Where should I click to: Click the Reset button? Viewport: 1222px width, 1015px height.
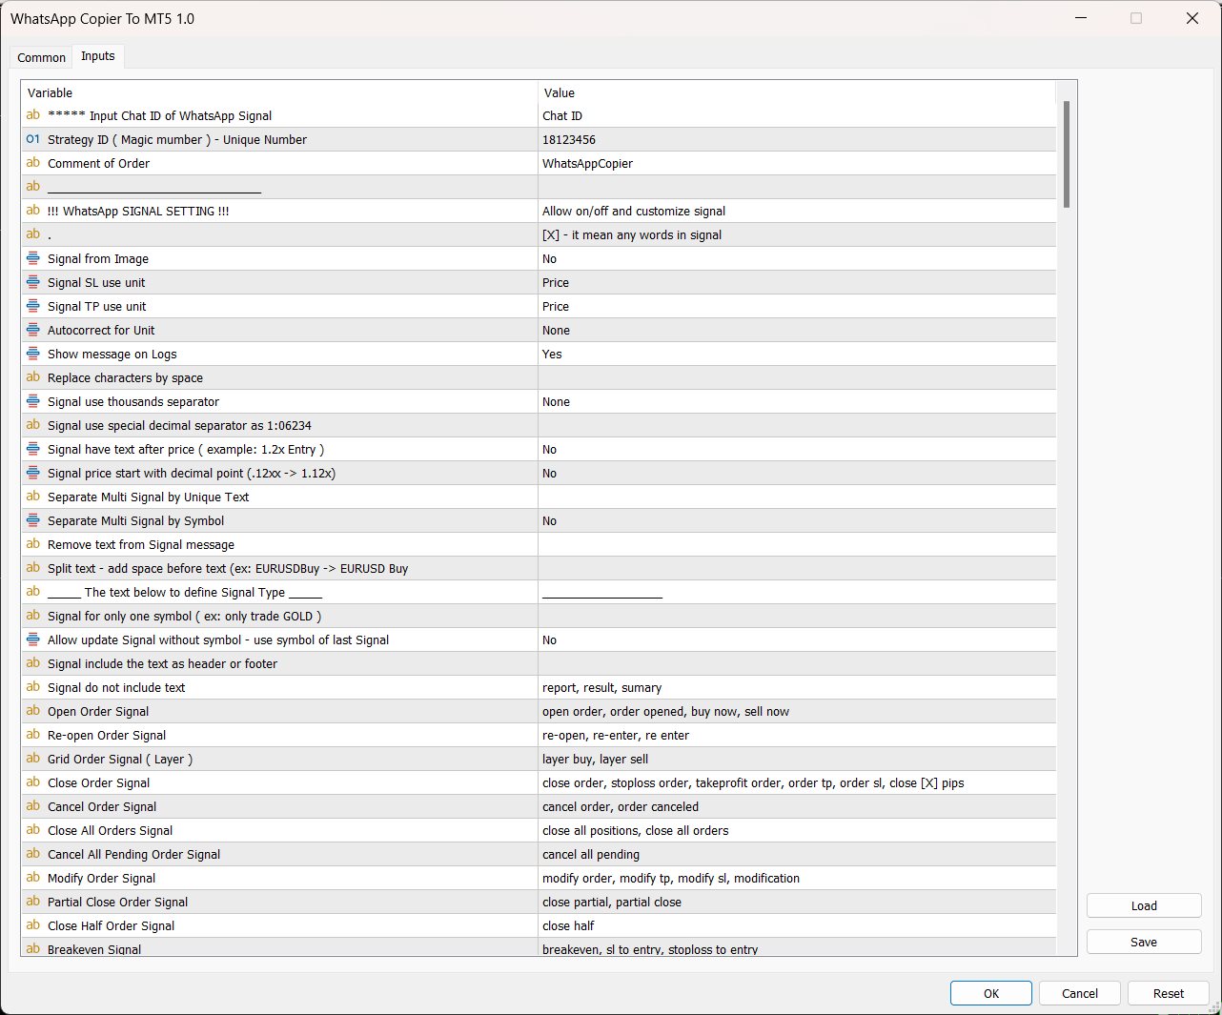click(x=1169, y=993)
